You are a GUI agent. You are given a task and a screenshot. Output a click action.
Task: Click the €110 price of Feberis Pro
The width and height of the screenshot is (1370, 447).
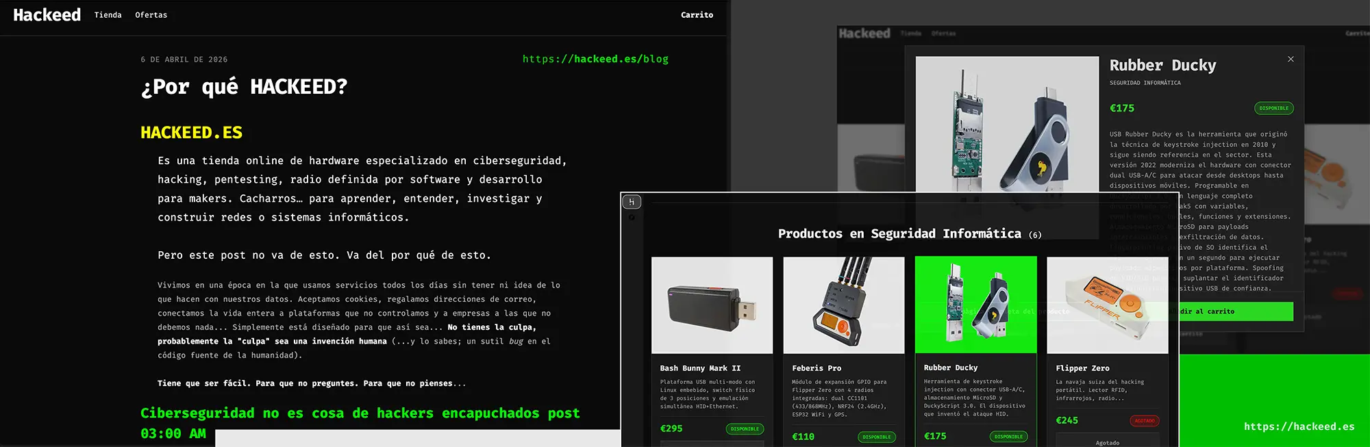[x=803, y=437]
